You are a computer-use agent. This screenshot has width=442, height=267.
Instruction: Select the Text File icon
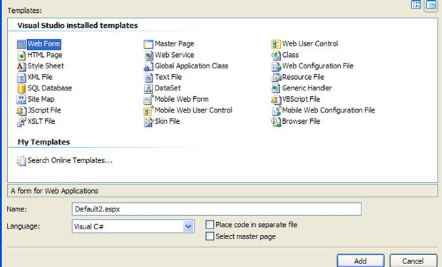[x=148, y=77]
